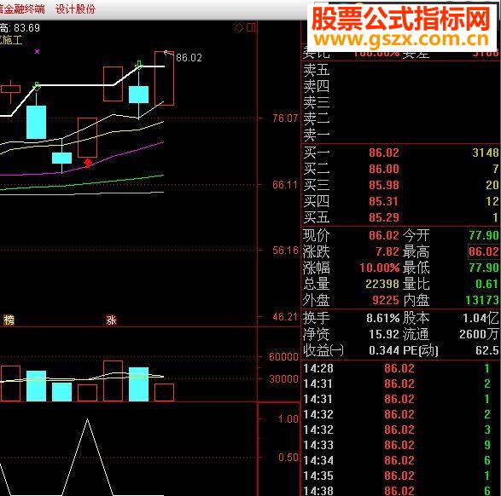Select the 14:35 trade tick row
501x496 pixels.
pos(400,476)
